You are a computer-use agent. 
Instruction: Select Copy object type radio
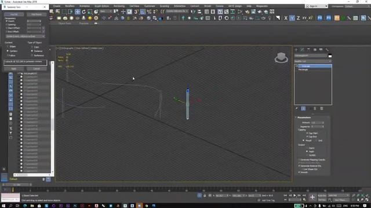(x=32, y=47)
